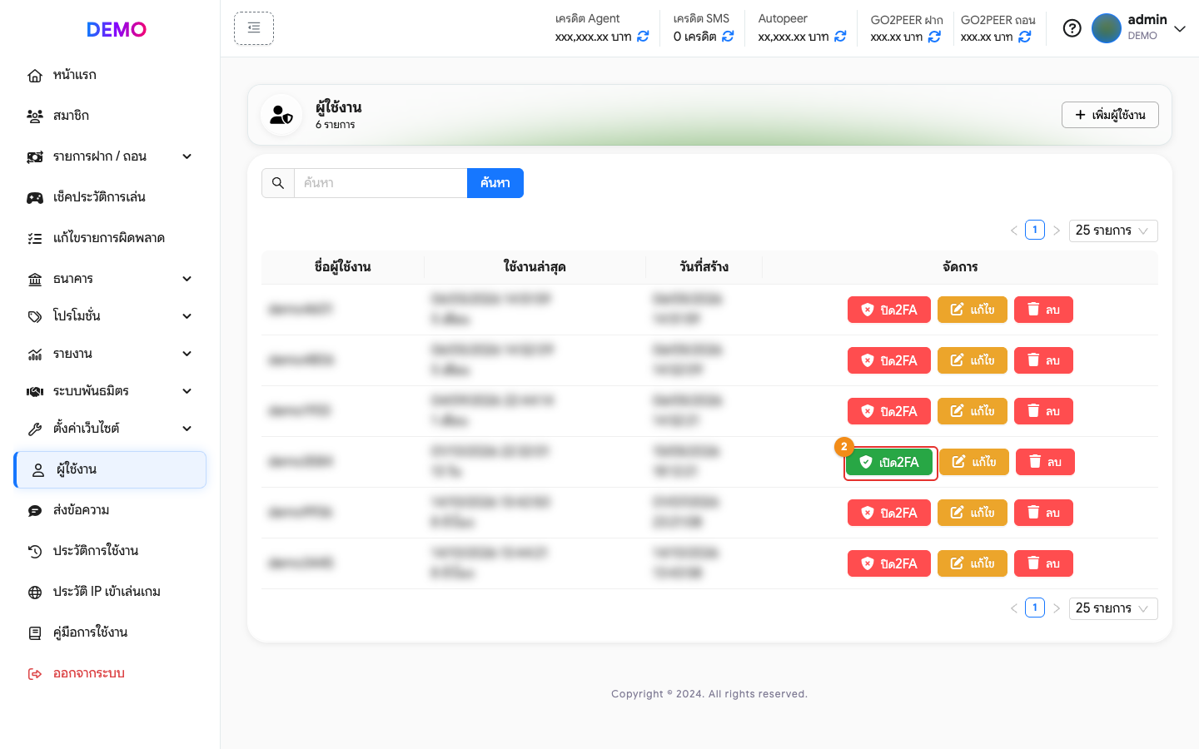Go to next page using bottom pagination arrow

coord(1057,608)
